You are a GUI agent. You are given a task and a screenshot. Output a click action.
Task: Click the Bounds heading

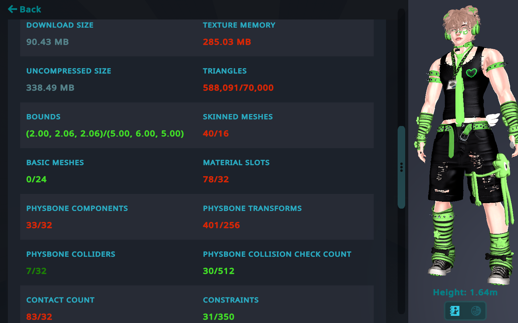point(43,117)
